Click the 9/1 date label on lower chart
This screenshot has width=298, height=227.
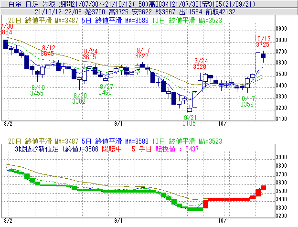click(x=118, y=220)
